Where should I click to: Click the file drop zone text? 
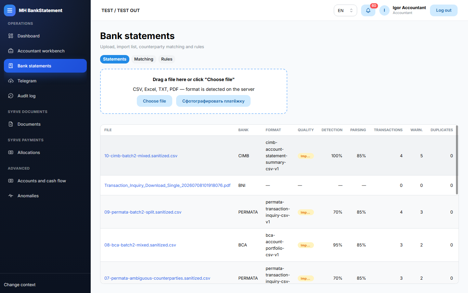194,79
